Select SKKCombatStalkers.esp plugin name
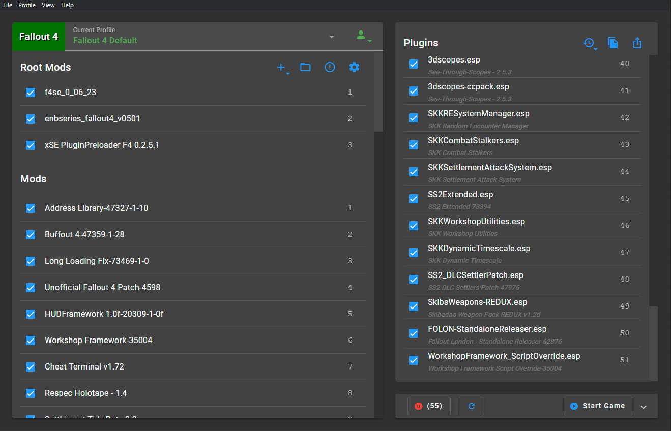The height and width of the screenshot is (431, 671). pos(474,141)
